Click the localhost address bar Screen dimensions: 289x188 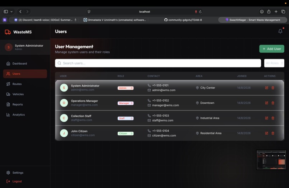point(144,11)
